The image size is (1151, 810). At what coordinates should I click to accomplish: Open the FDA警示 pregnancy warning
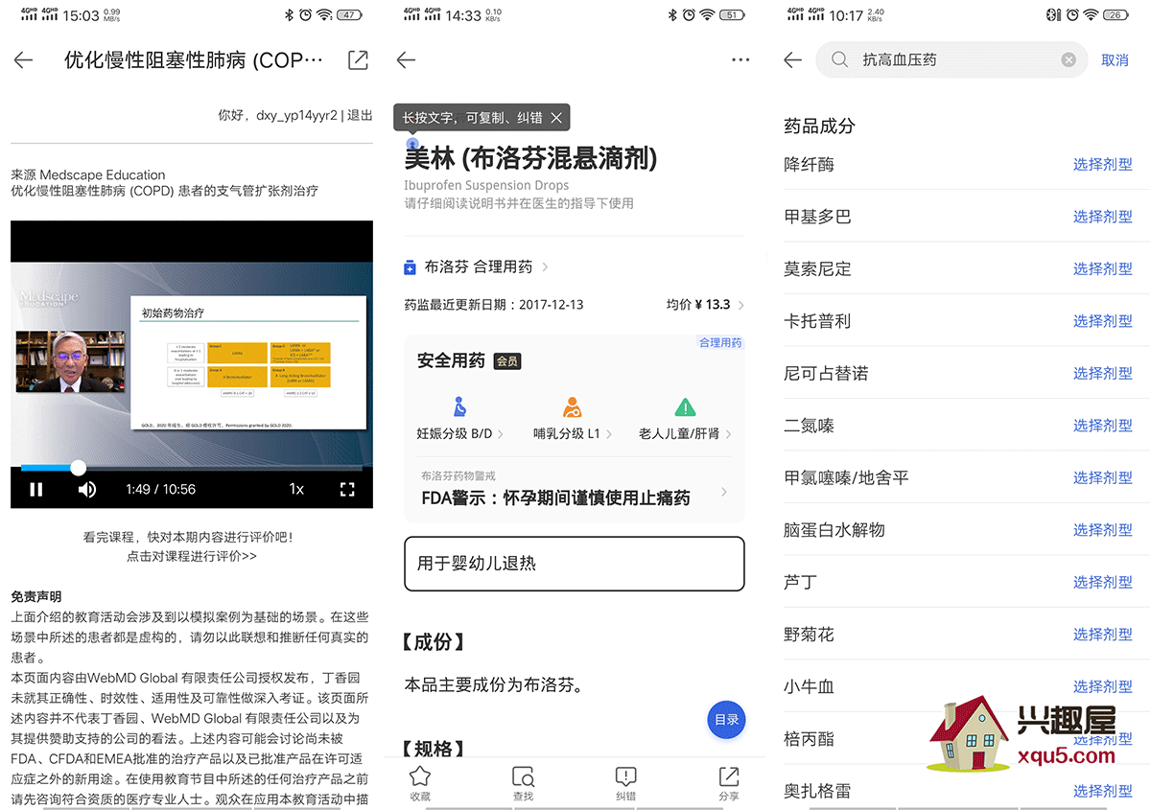(574, 489)
